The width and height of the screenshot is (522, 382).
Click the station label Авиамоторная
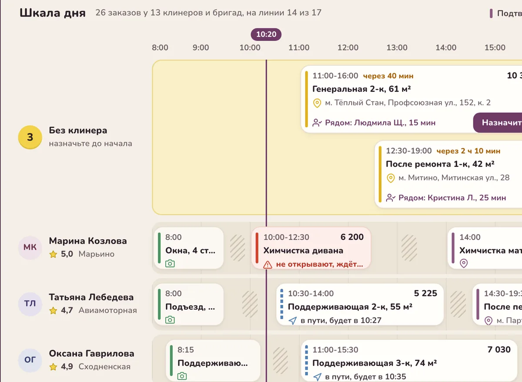click(108, 311)
